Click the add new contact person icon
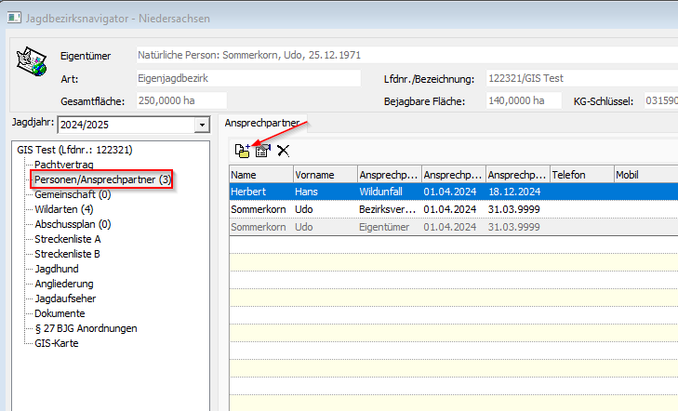678x411 pixels. click(x=243, y=150)
